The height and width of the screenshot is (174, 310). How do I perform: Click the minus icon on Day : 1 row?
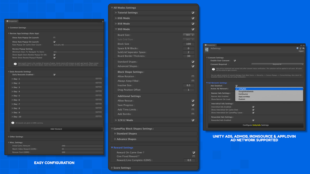[100, 79]
